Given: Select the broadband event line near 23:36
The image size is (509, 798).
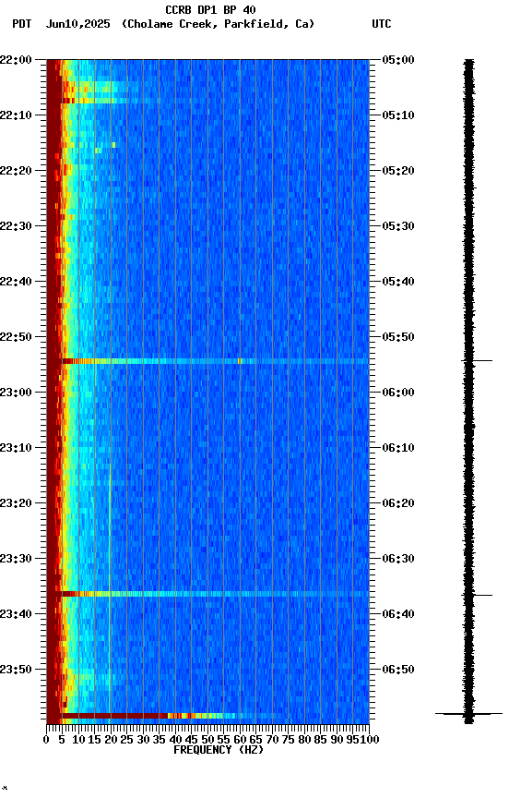Looking at the screenshot, I should click(x=216, y=594).
